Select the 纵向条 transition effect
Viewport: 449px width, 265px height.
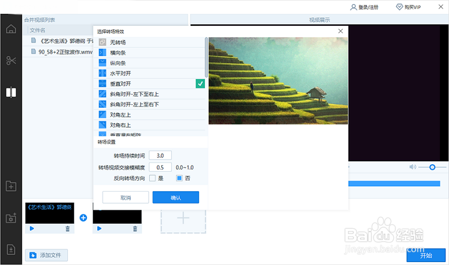(x=149, y=63)
